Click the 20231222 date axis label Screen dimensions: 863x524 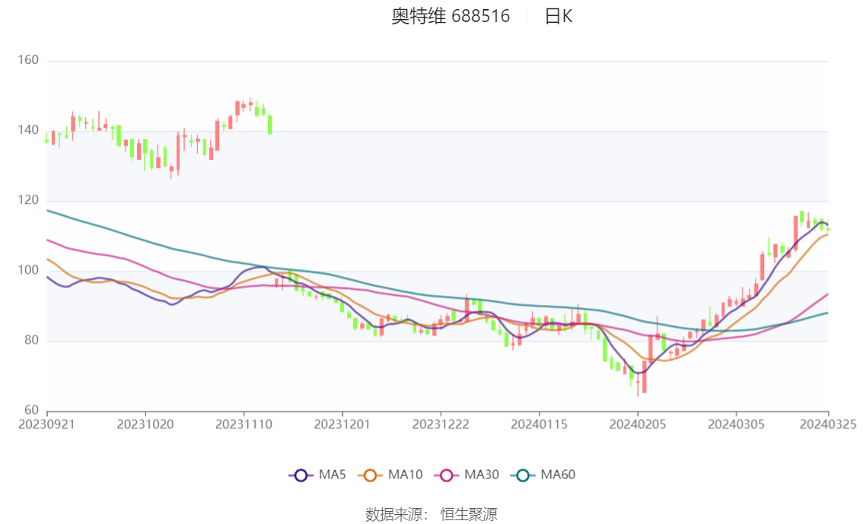441,424
